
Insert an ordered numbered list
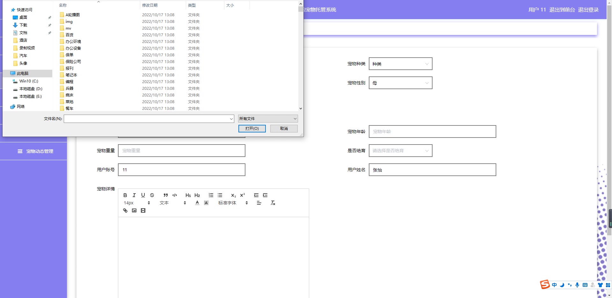[211, 195]
